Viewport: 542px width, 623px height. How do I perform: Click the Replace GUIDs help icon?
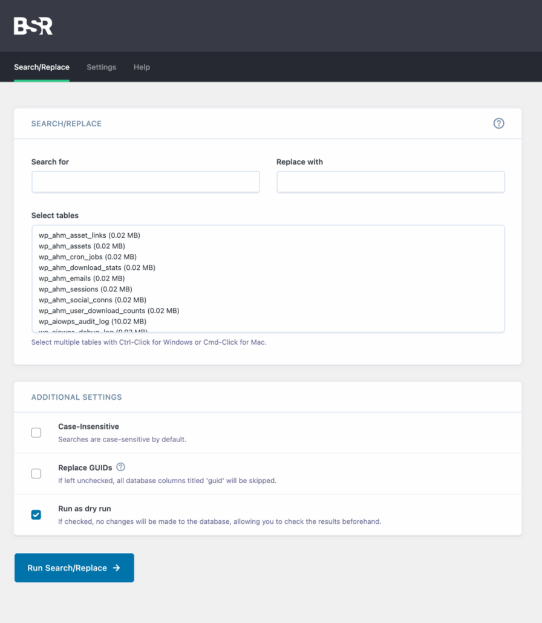pyautogui.click(x=120, y=467)
